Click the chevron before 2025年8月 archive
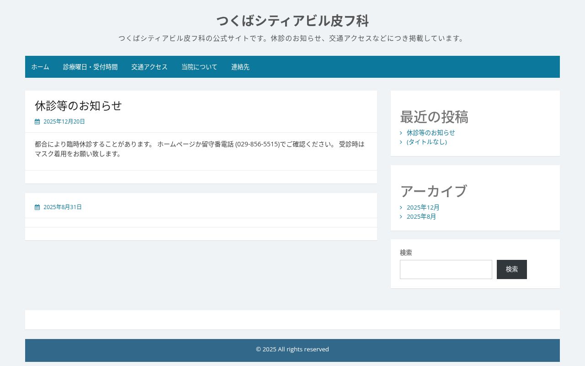This screenshot has height=366, width=585. [401, 217]
